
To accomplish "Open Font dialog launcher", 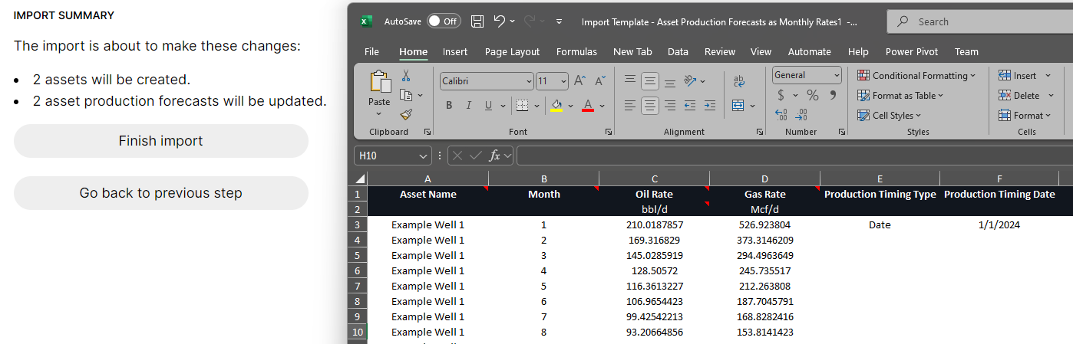I will [609, 132].
